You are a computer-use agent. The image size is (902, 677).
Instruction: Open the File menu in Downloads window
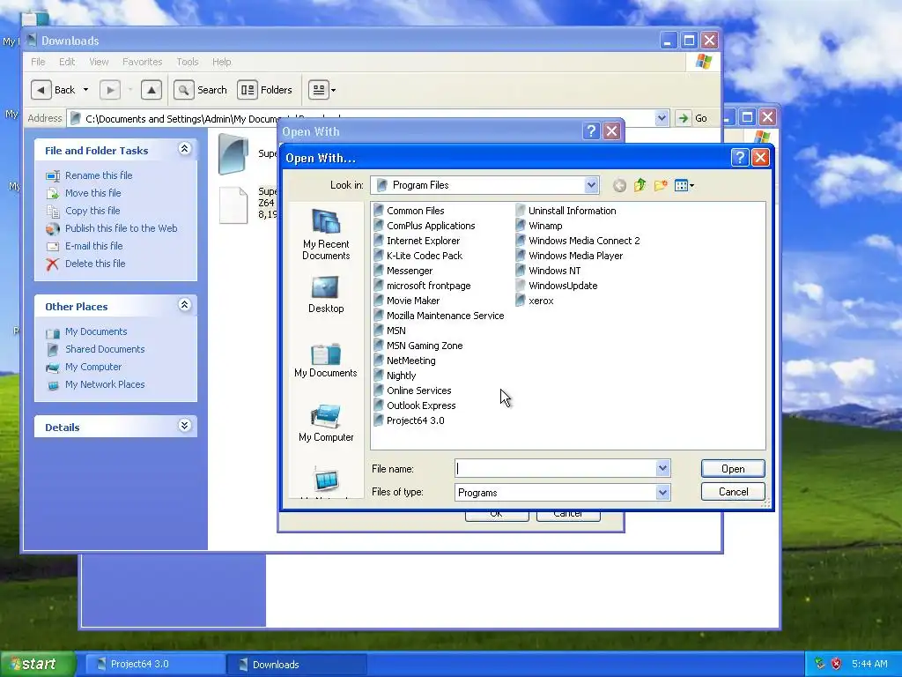point(38,62)
